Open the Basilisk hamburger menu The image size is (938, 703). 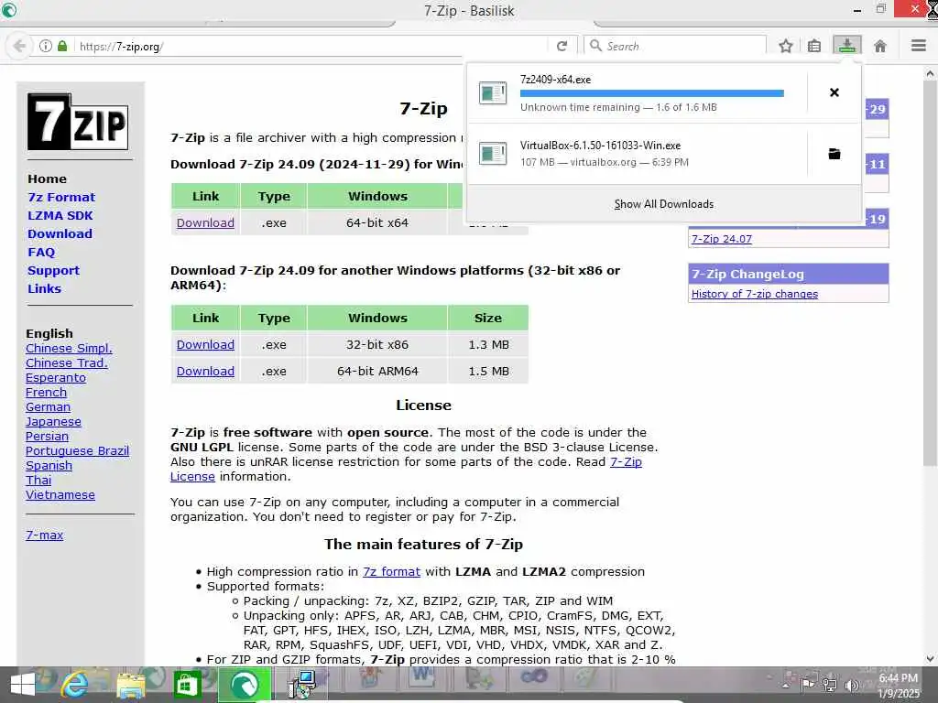tap(919, 46)
